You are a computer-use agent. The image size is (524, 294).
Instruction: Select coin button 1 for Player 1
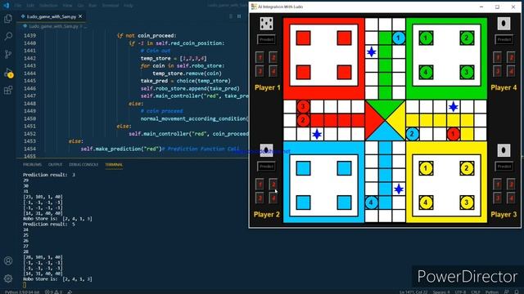click(x=260, y=57)
